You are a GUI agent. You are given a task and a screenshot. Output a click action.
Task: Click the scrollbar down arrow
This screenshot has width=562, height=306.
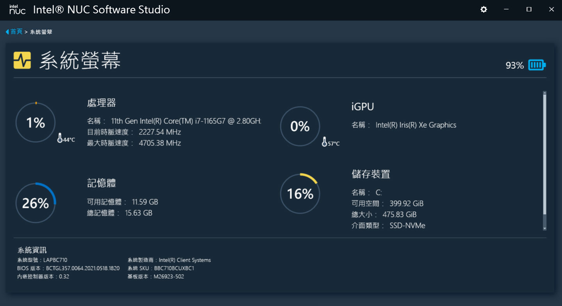point(544,228)
